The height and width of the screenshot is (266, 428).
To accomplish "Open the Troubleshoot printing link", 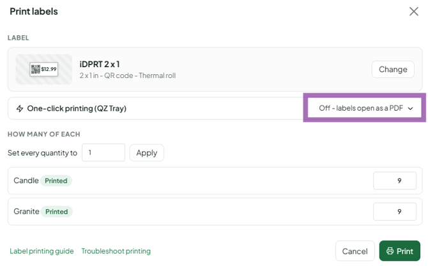I will point(116,251).
